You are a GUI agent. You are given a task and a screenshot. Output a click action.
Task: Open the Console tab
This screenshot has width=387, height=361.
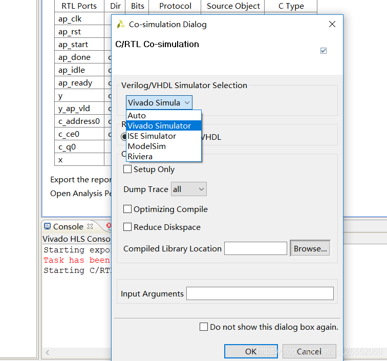(x=68, y=226)
